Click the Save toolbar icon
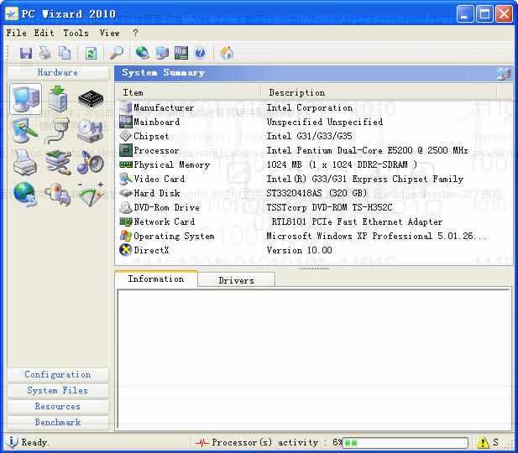Screen dimensions: 518x453 (26, 53)
